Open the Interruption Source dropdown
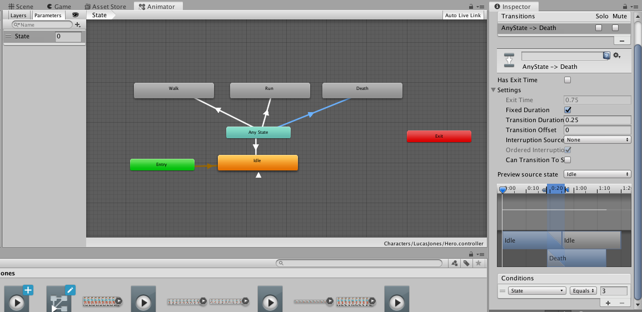642x312 pixels. tap(598, 140)
